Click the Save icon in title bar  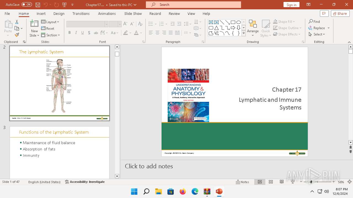pos(38,5)
